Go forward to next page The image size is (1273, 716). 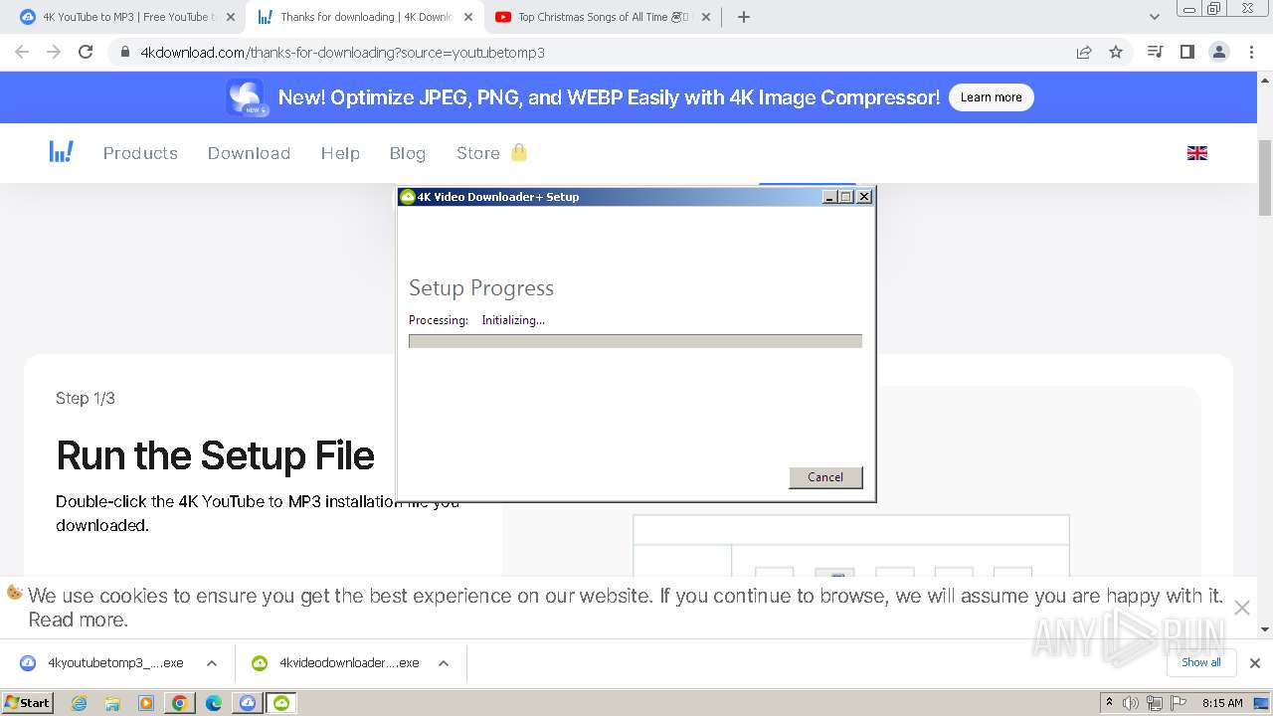coord(54,52)
